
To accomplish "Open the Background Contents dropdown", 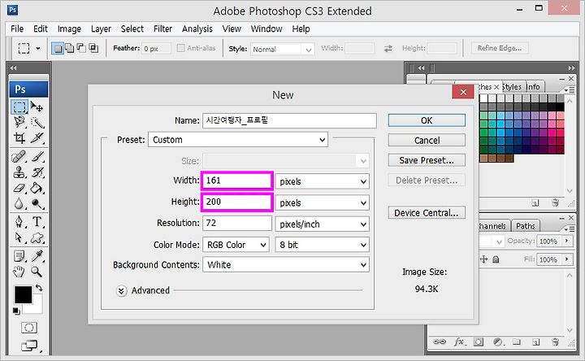I will pos(286,265).
